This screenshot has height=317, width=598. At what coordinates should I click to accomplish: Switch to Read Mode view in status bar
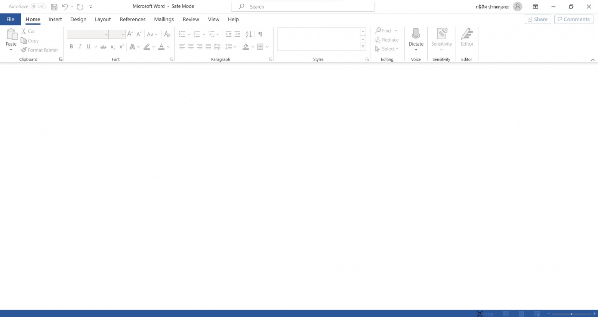[506, 314]
